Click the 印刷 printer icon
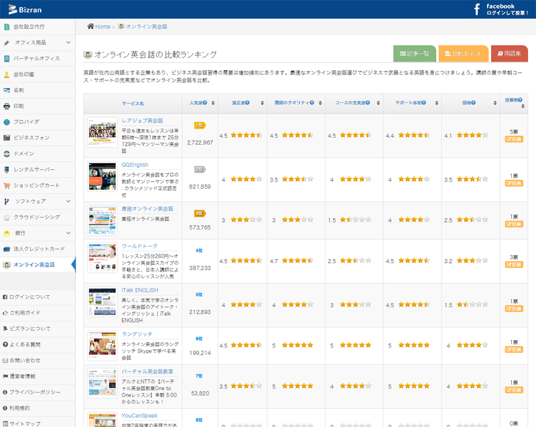 click(7, 106)
